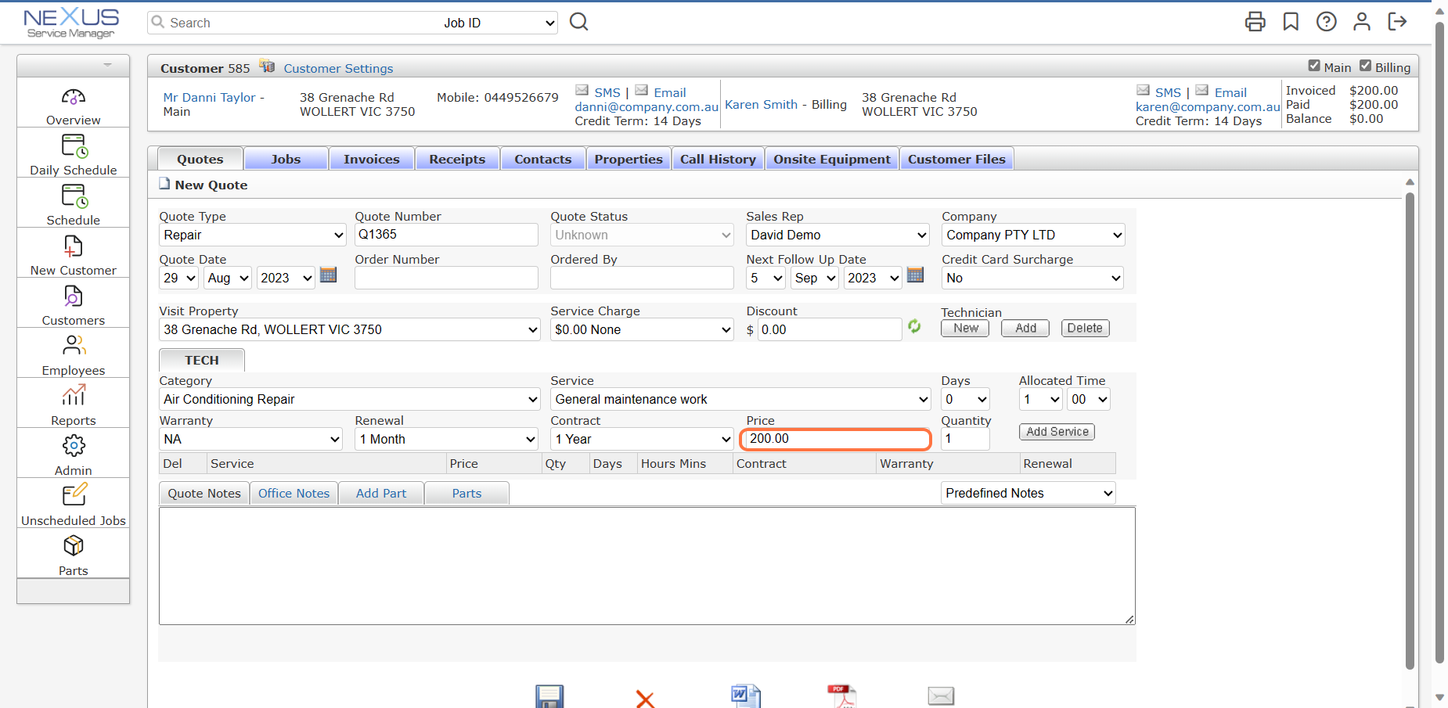Screen dimensions: 1448x708
Task: Open the Quote Date calendar picker
Action: click(328, 275)
